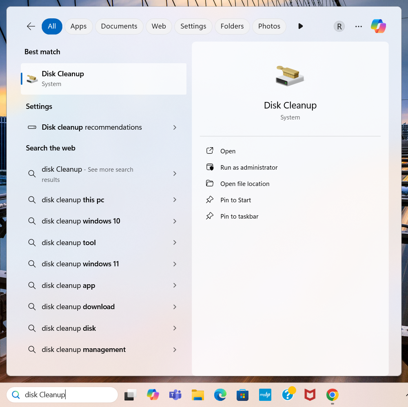Image resolution: width=408 pixels, height=407 pixels.
Task: Click the large Disk Cleanup preview icon
Action: click(x=290, y=76)
